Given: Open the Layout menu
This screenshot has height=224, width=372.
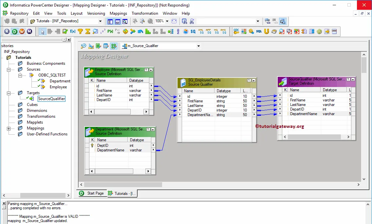Looking at the screenshot, I should (x=76, y=13).
